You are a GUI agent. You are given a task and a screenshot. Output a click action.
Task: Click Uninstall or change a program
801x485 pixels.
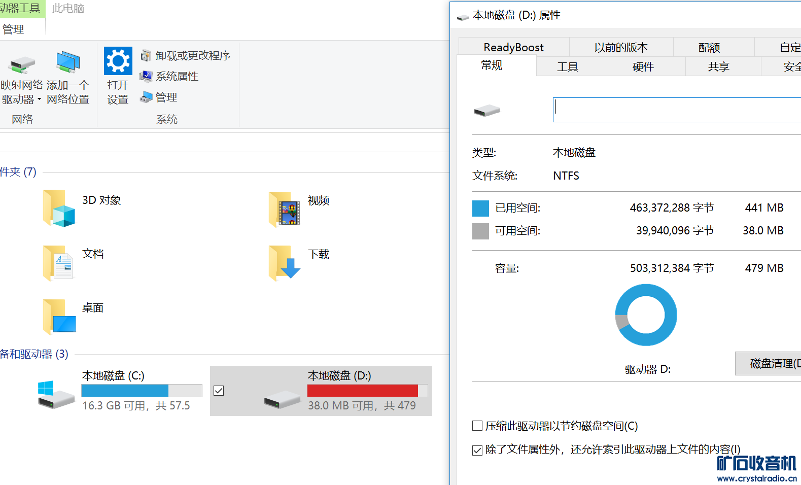193,55
